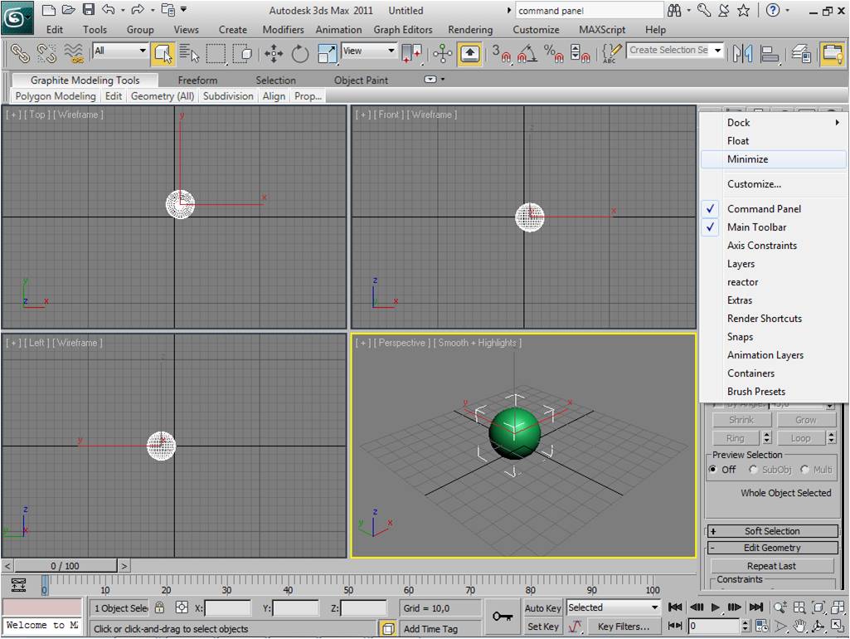The image size is (850, 639).
Task: Click the Select and Manipulate icon
Action: tap(443, 53)
